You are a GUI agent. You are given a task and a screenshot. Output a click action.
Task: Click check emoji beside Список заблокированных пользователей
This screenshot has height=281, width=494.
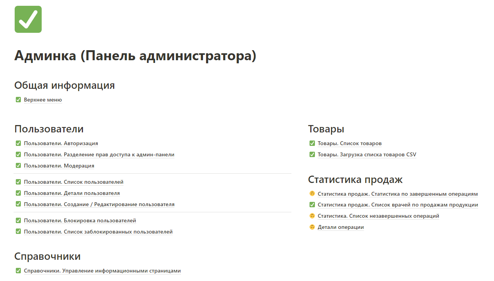tap(18, 232)
